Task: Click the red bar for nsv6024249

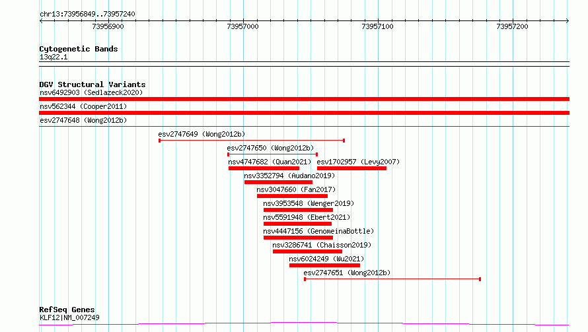Action: [324, 265]
